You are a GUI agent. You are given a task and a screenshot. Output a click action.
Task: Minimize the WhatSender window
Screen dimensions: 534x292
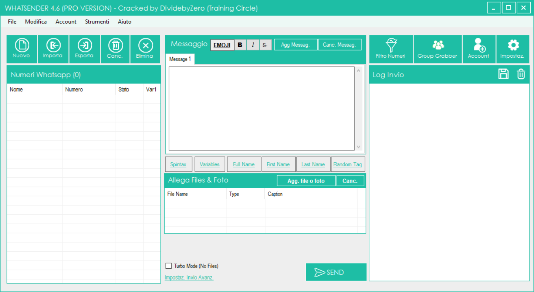pyautogui.click(x=494, y=8)
